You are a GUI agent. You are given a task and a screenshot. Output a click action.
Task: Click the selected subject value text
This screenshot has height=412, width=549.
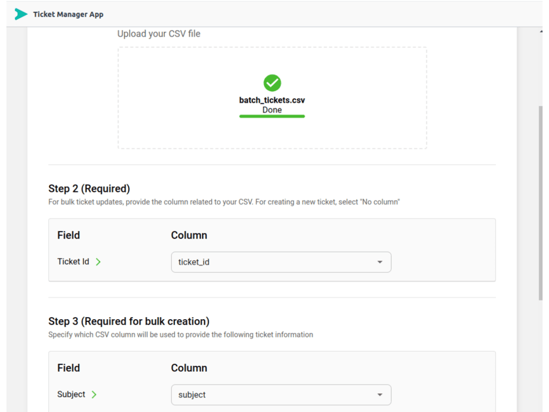(192, 395)
